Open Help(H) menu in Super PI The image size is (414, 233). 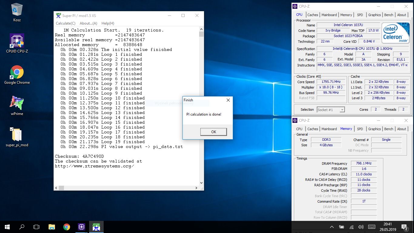pos(108,23)
